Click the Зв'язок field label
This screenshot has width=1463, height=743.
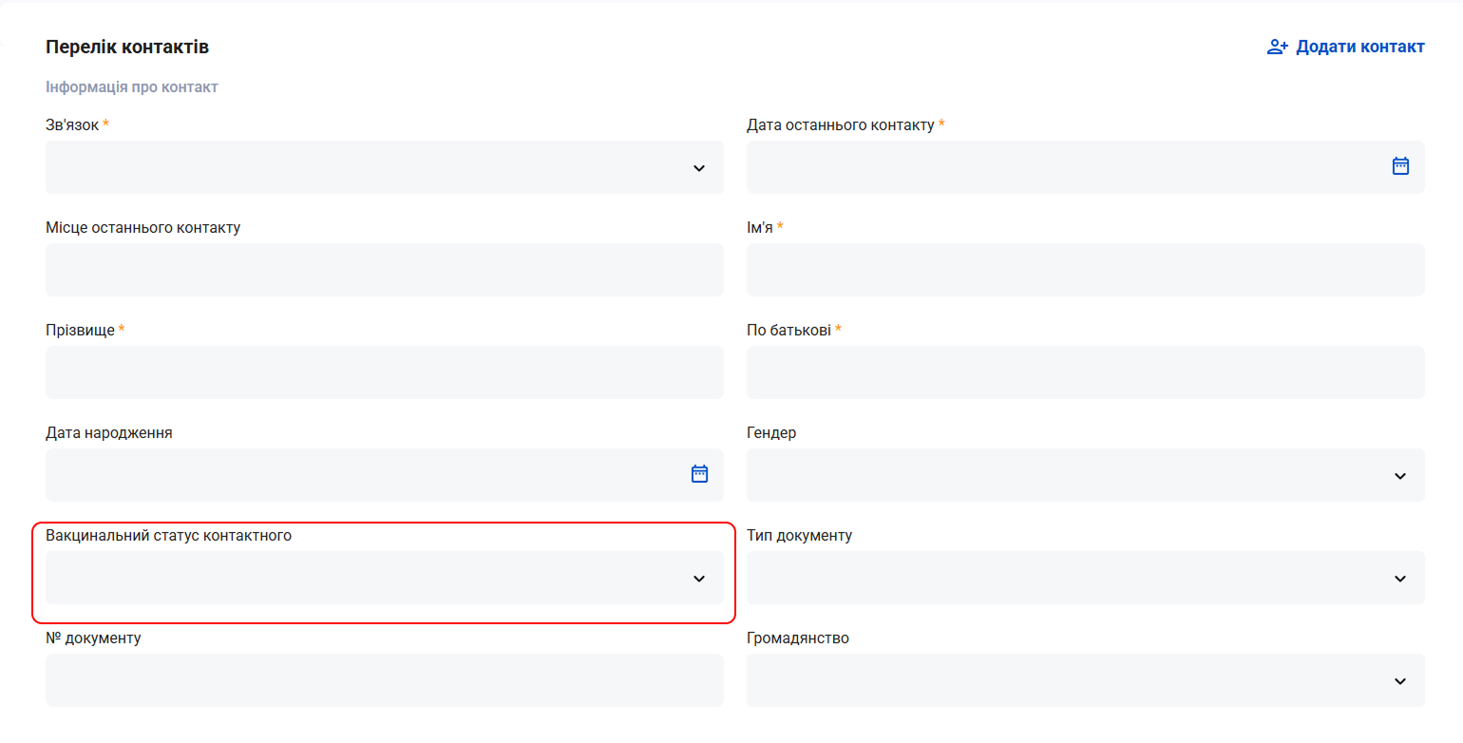(72, 125)
